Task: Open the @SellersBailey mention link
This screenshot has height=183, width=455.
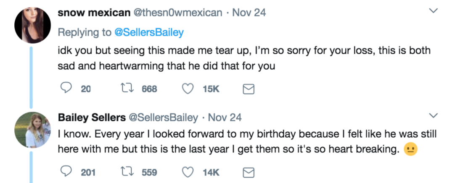Action: pyautogui.click(x=149, y=32)
